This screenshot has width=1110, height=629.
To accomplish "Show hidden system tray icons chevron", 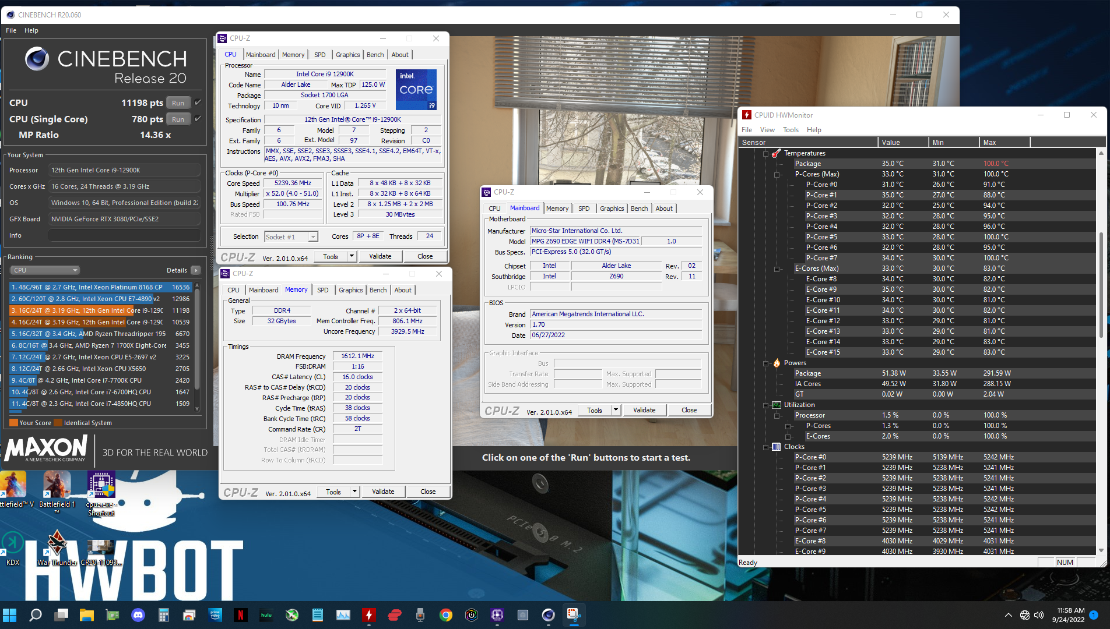I will (1008, 615).
